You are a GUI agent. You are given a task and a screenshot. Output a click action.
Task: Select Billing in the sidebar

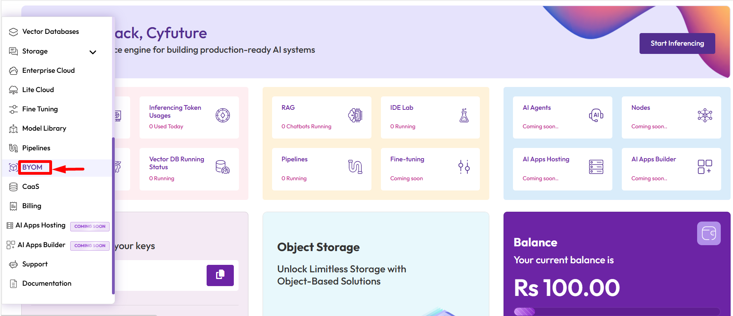point(32,206)
